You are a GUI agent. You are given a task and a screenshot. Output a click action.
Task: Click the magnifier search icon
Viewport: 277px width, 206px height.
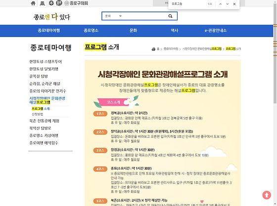(170, 16)
